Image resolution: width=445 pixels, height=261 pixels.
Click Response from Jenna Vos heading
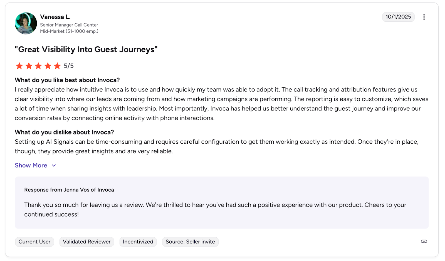point(69,190)
